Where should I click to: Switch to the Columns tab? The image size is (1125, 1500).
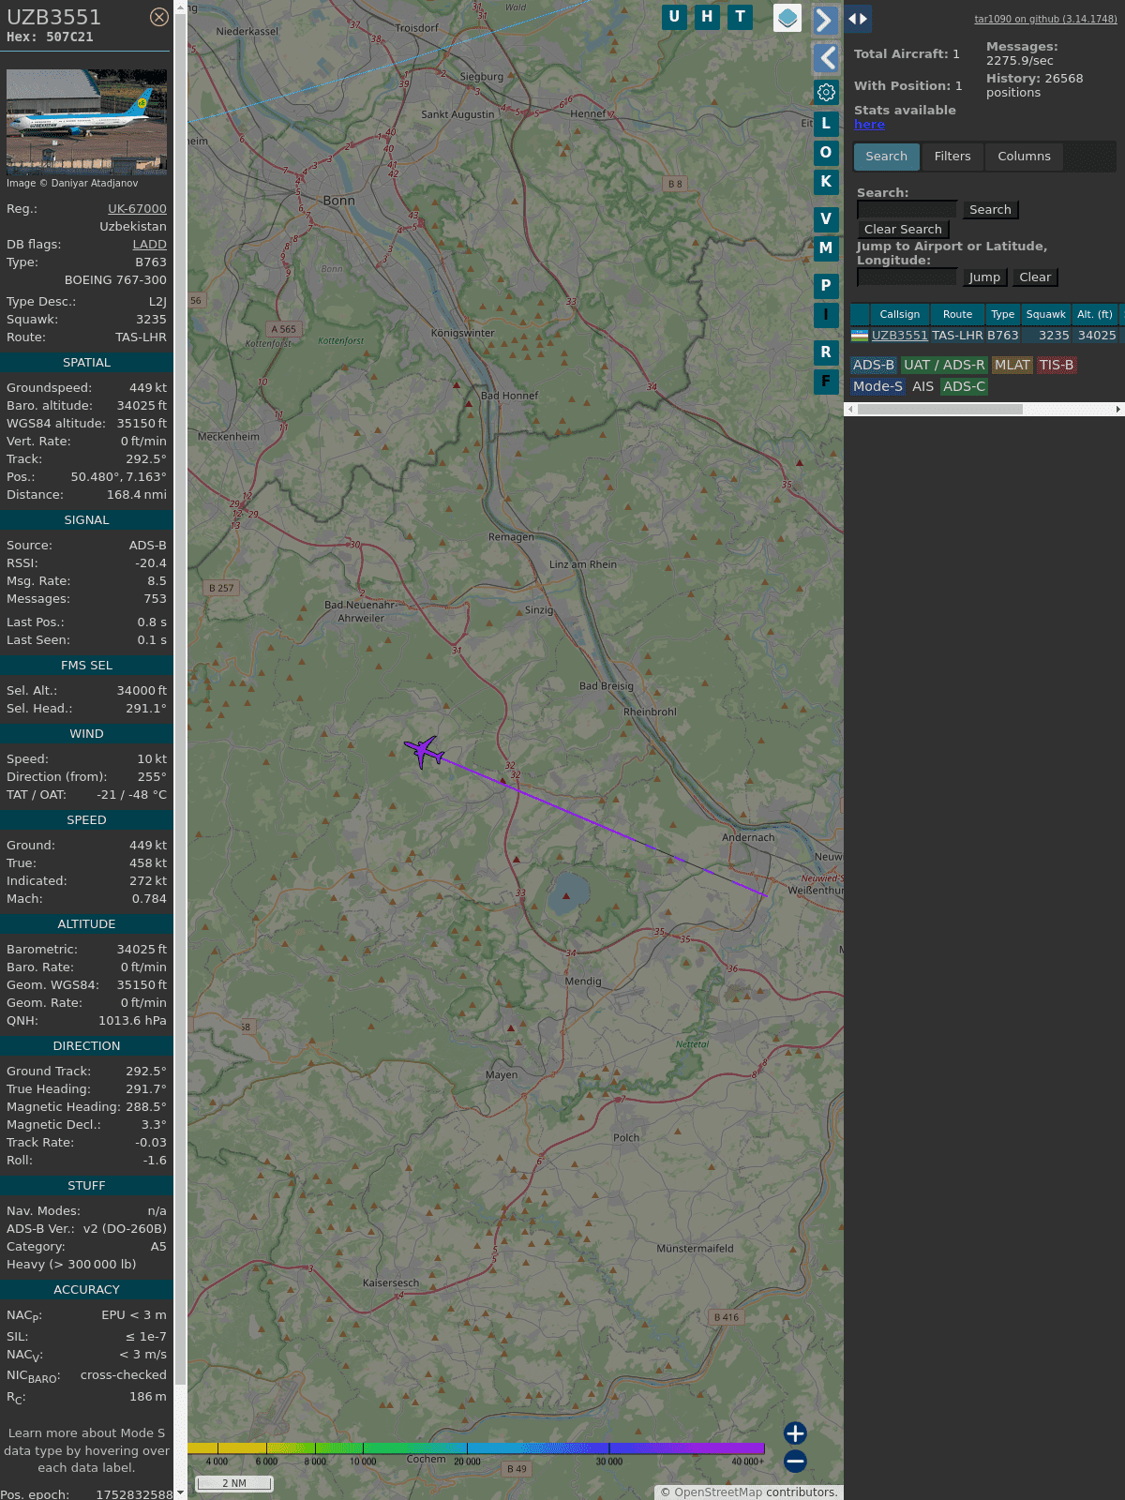(x=1024, y=157)
